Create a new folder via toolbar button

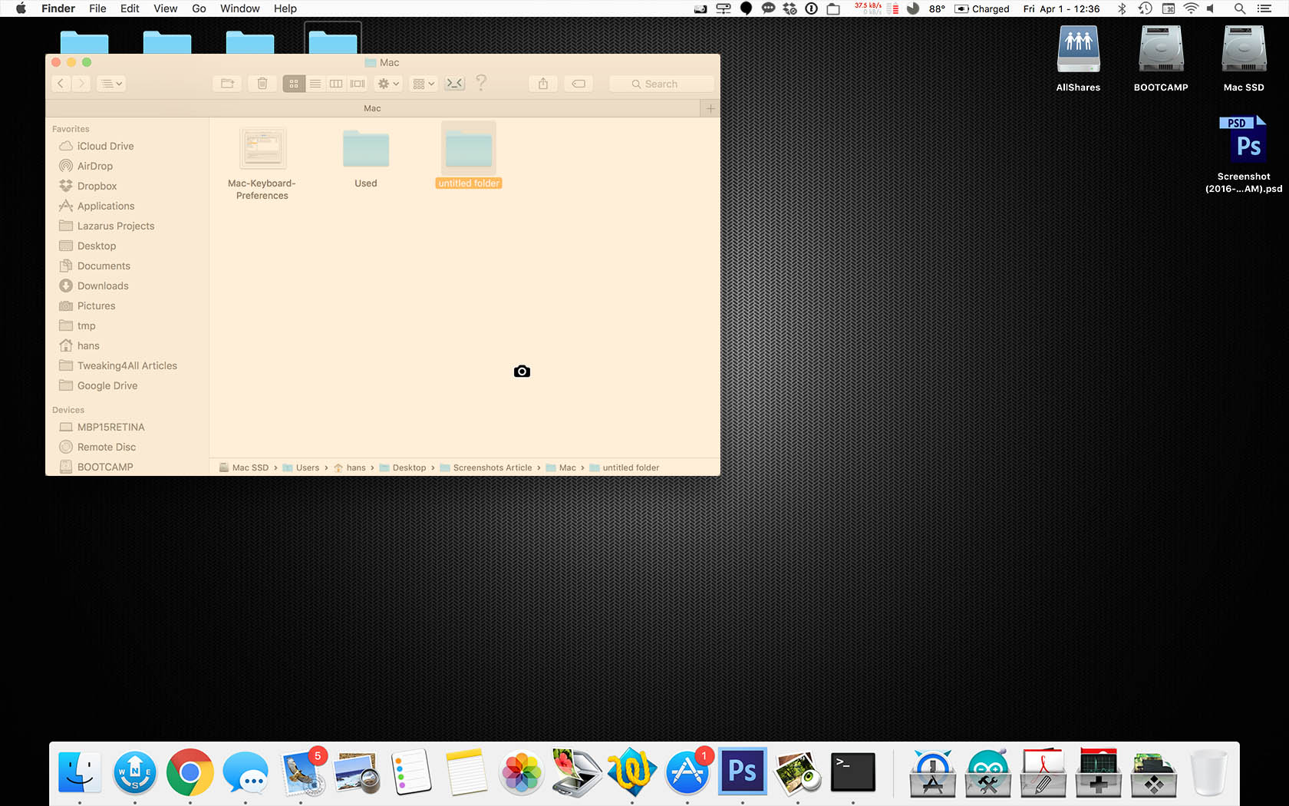[227, 84]
